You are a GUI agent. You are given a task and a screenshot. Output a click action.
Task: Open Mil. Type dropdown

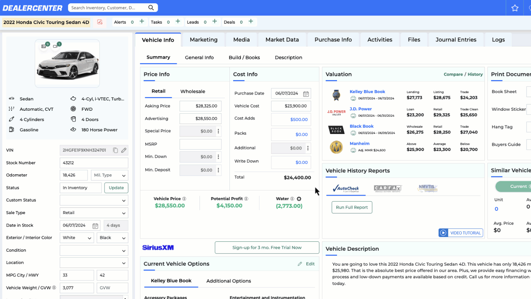pos(110,175)
